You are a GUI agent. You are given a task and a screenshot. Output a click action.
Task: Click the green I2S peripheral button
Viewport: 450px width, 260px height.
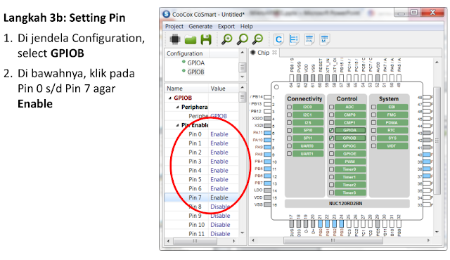click(308, 122)
